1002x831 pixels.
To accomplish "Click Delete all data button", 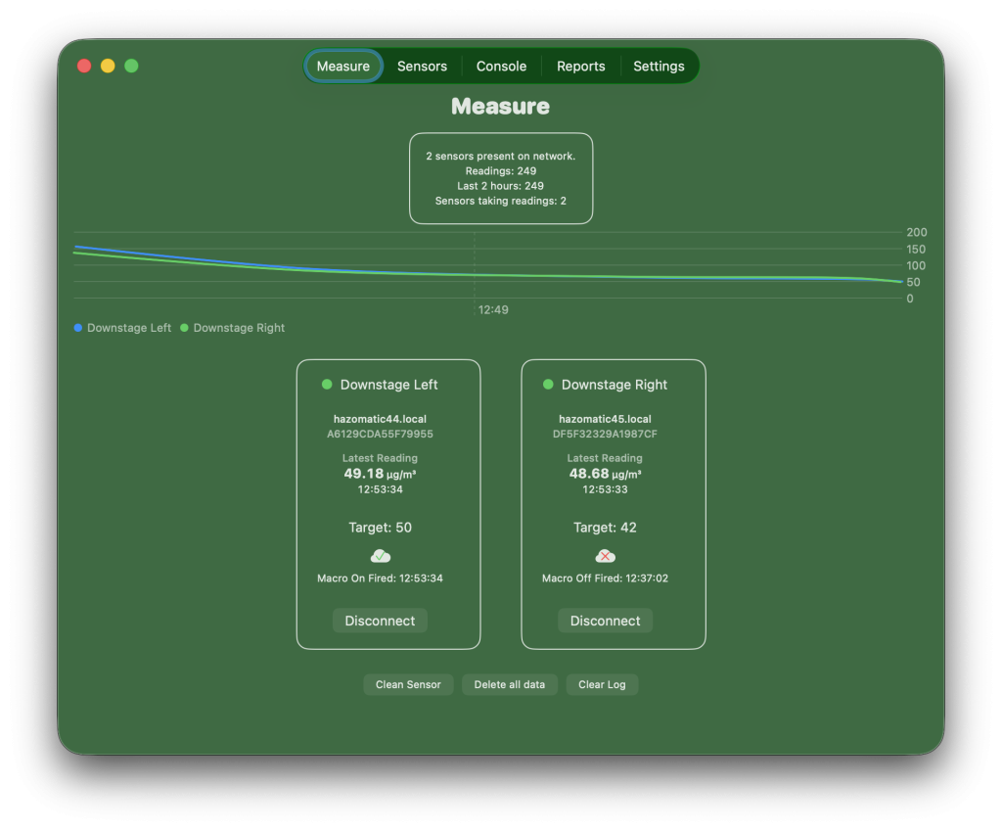I will 509,684.
